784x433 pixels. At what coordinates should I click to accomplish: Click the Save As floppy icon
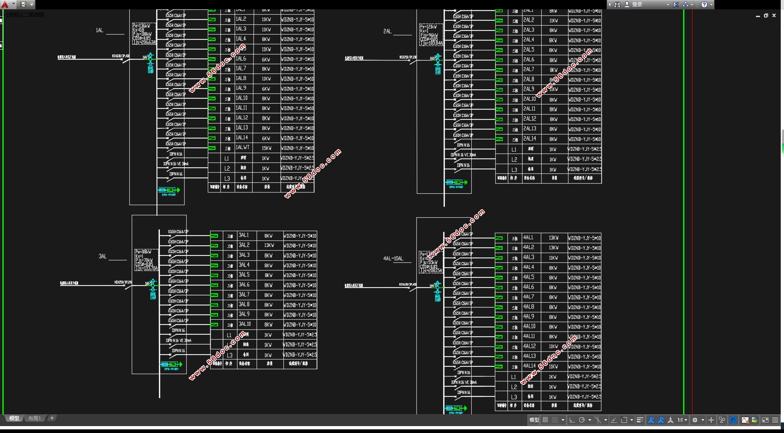point(23,4)
